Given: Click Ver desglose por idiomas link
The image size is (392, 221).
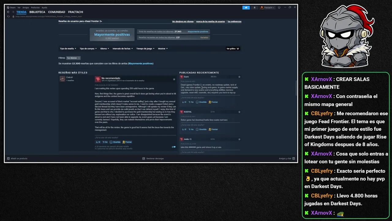Looking at the screenshot, I should point(183,21).
